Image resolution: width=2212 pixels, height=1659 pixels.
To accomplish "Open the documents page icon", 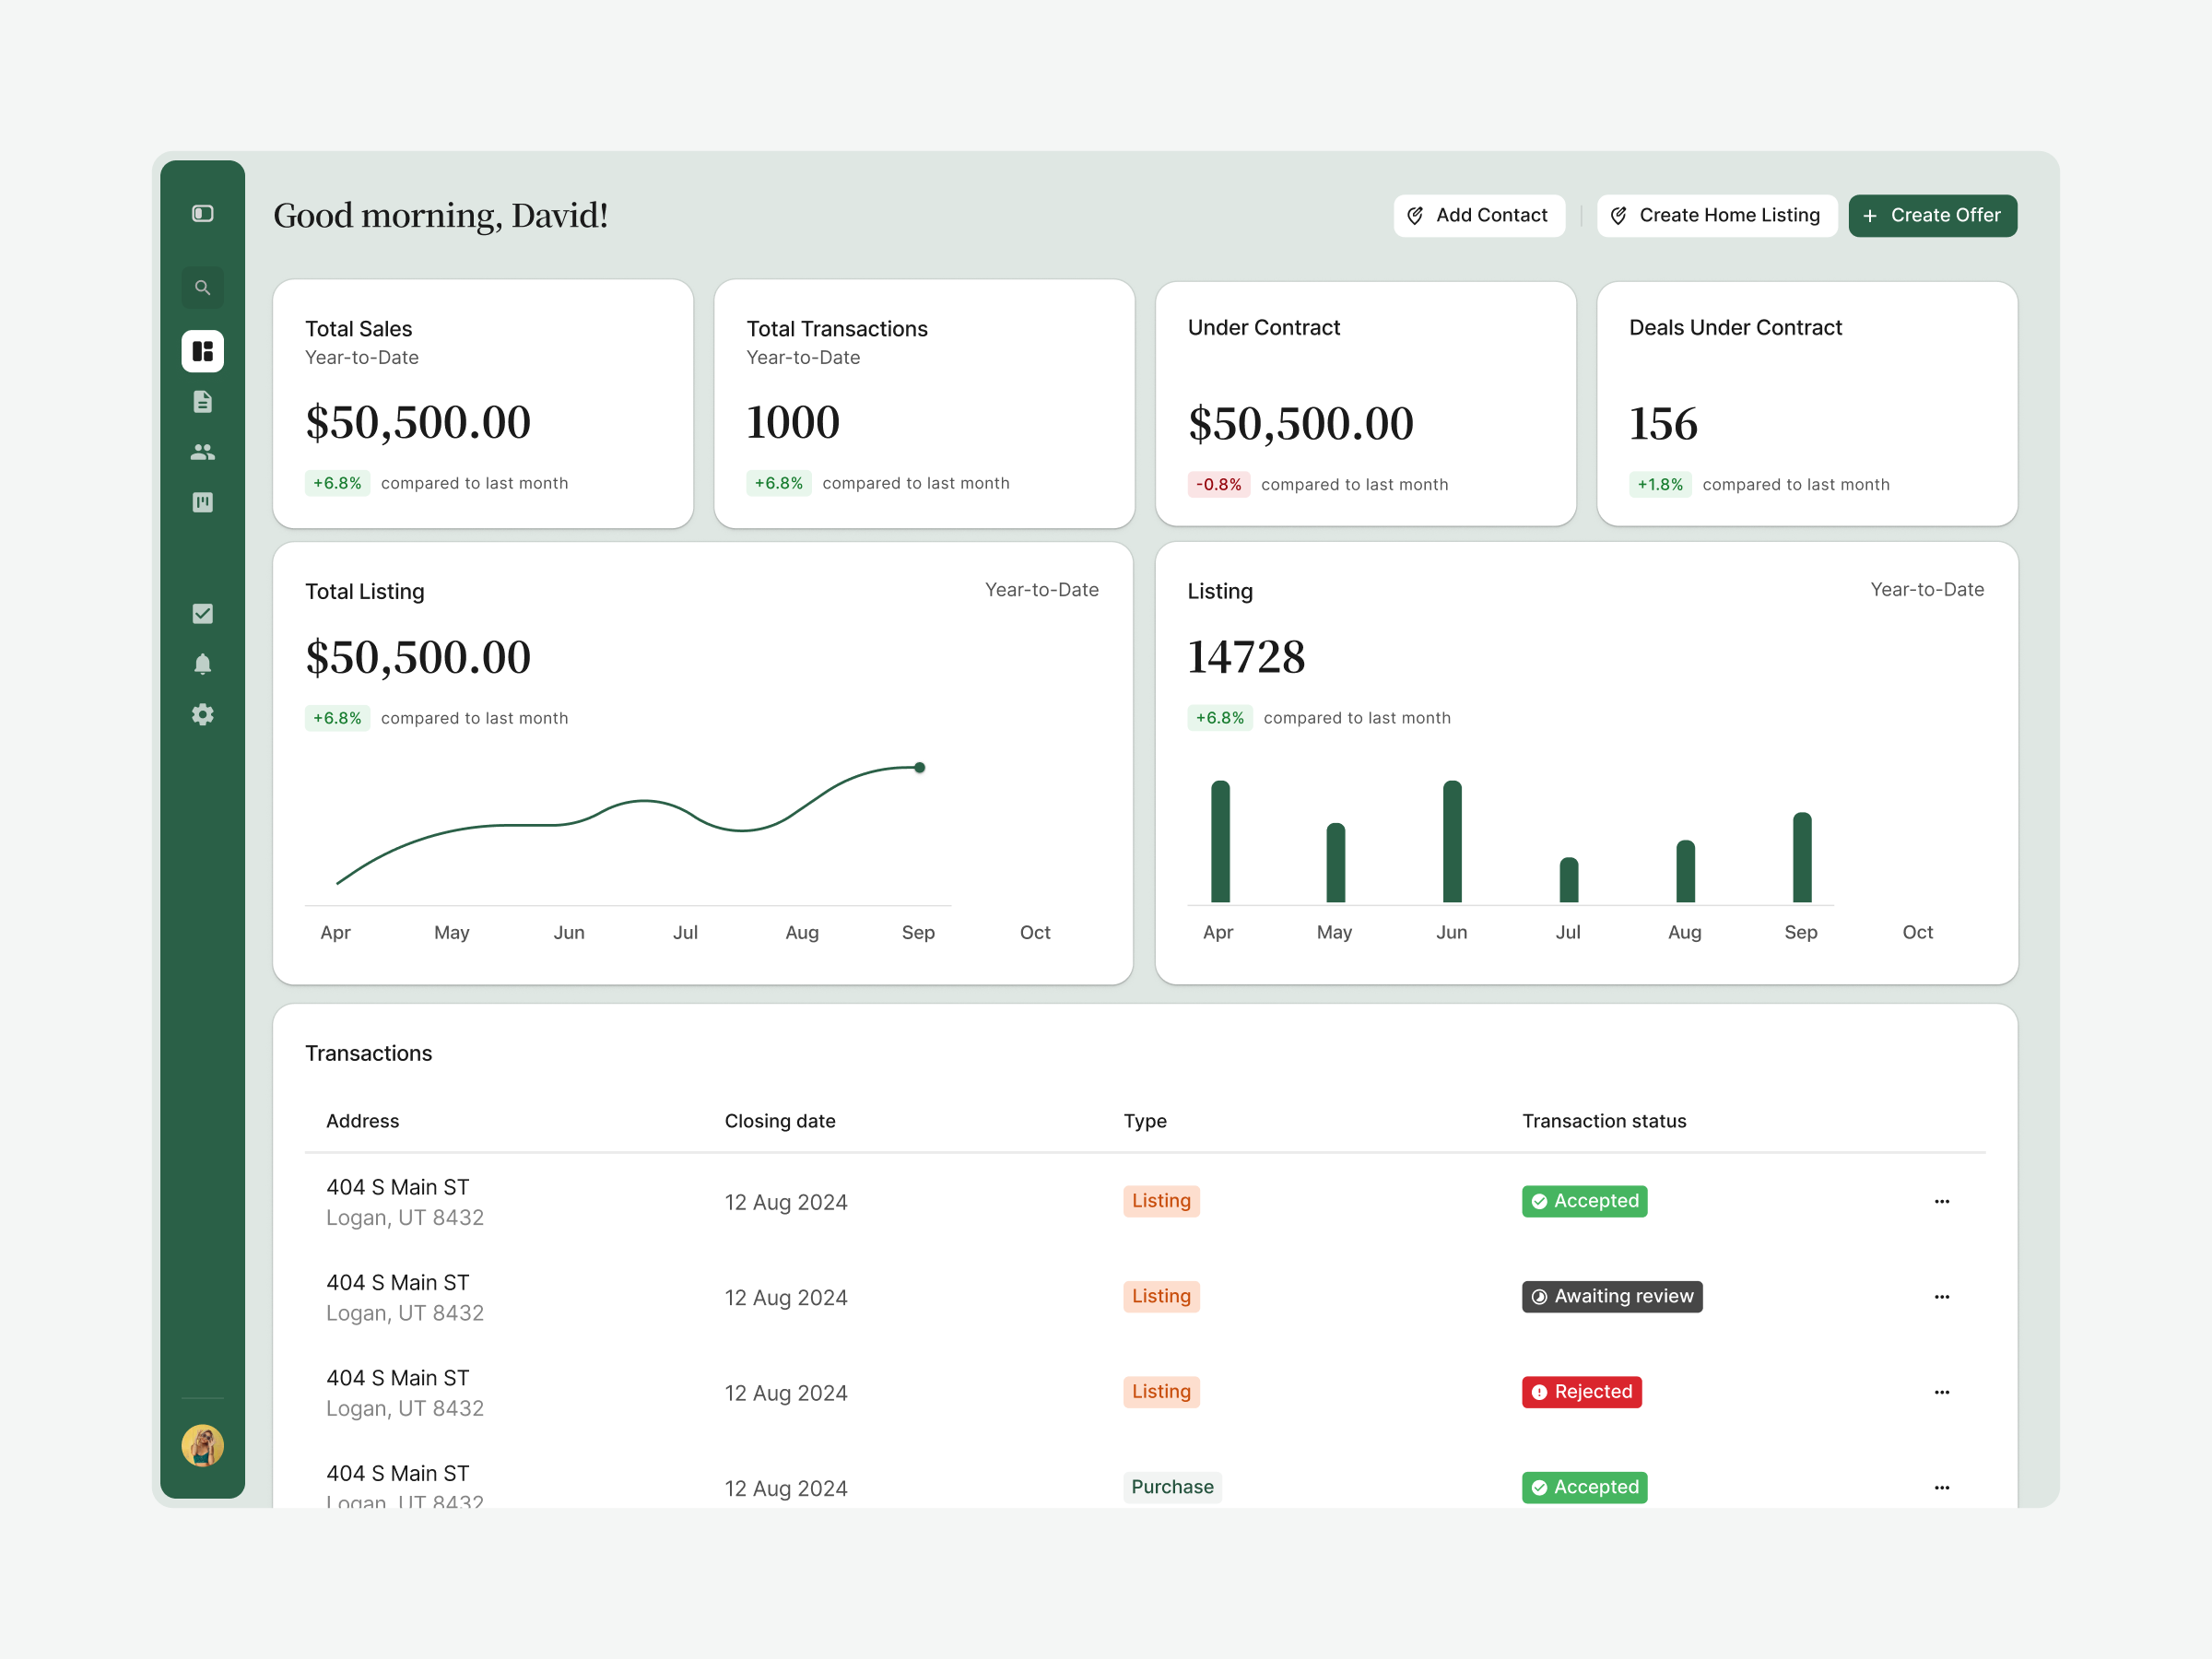I will coord(202,402).
